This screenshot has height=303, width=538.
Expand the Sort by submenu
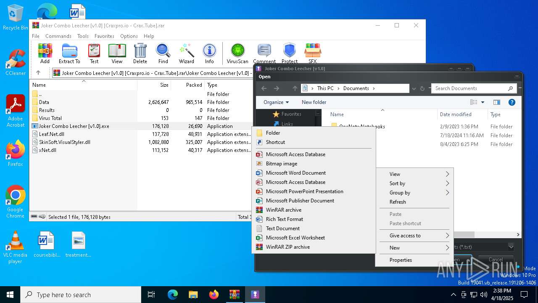(414, 183)
